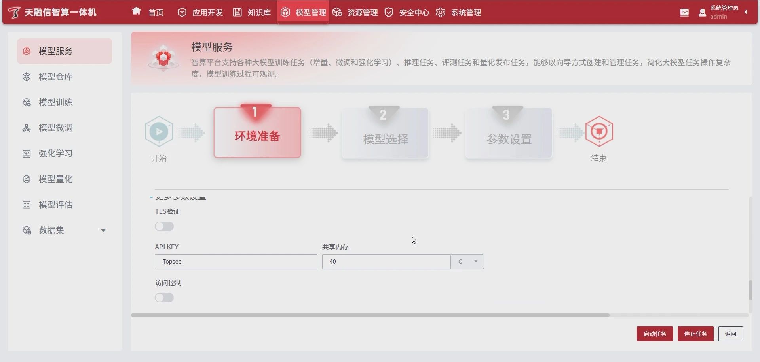Click the 模型量化 sidebar icon
Viewport: 760px width, 362px height.
coord(27,179)
